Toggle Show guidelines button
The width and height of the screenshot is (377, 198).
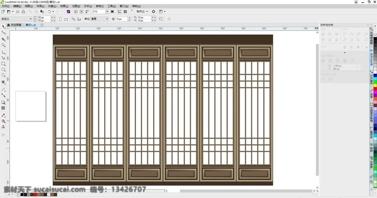131,11
